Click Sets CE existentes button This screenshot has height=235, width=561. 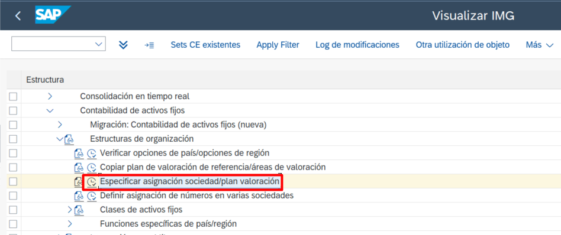[x=205, y=45]
